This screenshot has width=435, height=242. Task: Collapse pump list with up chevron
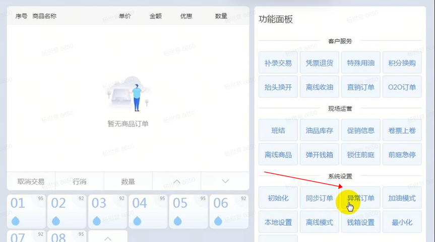point(107,236)
